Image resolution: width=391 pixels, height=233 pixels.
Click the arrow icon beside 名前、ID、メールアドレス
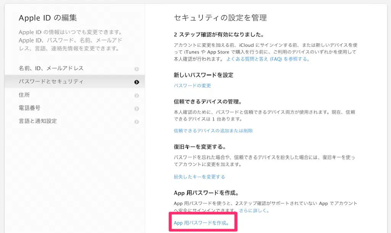[x=137, y=69]
